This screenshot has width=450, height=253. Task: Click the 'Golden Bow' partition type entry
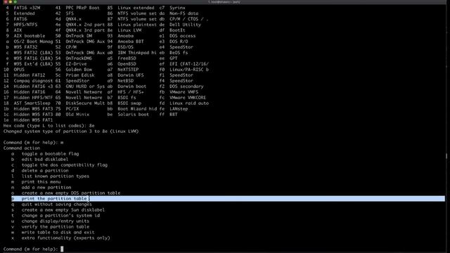point(79,70)
